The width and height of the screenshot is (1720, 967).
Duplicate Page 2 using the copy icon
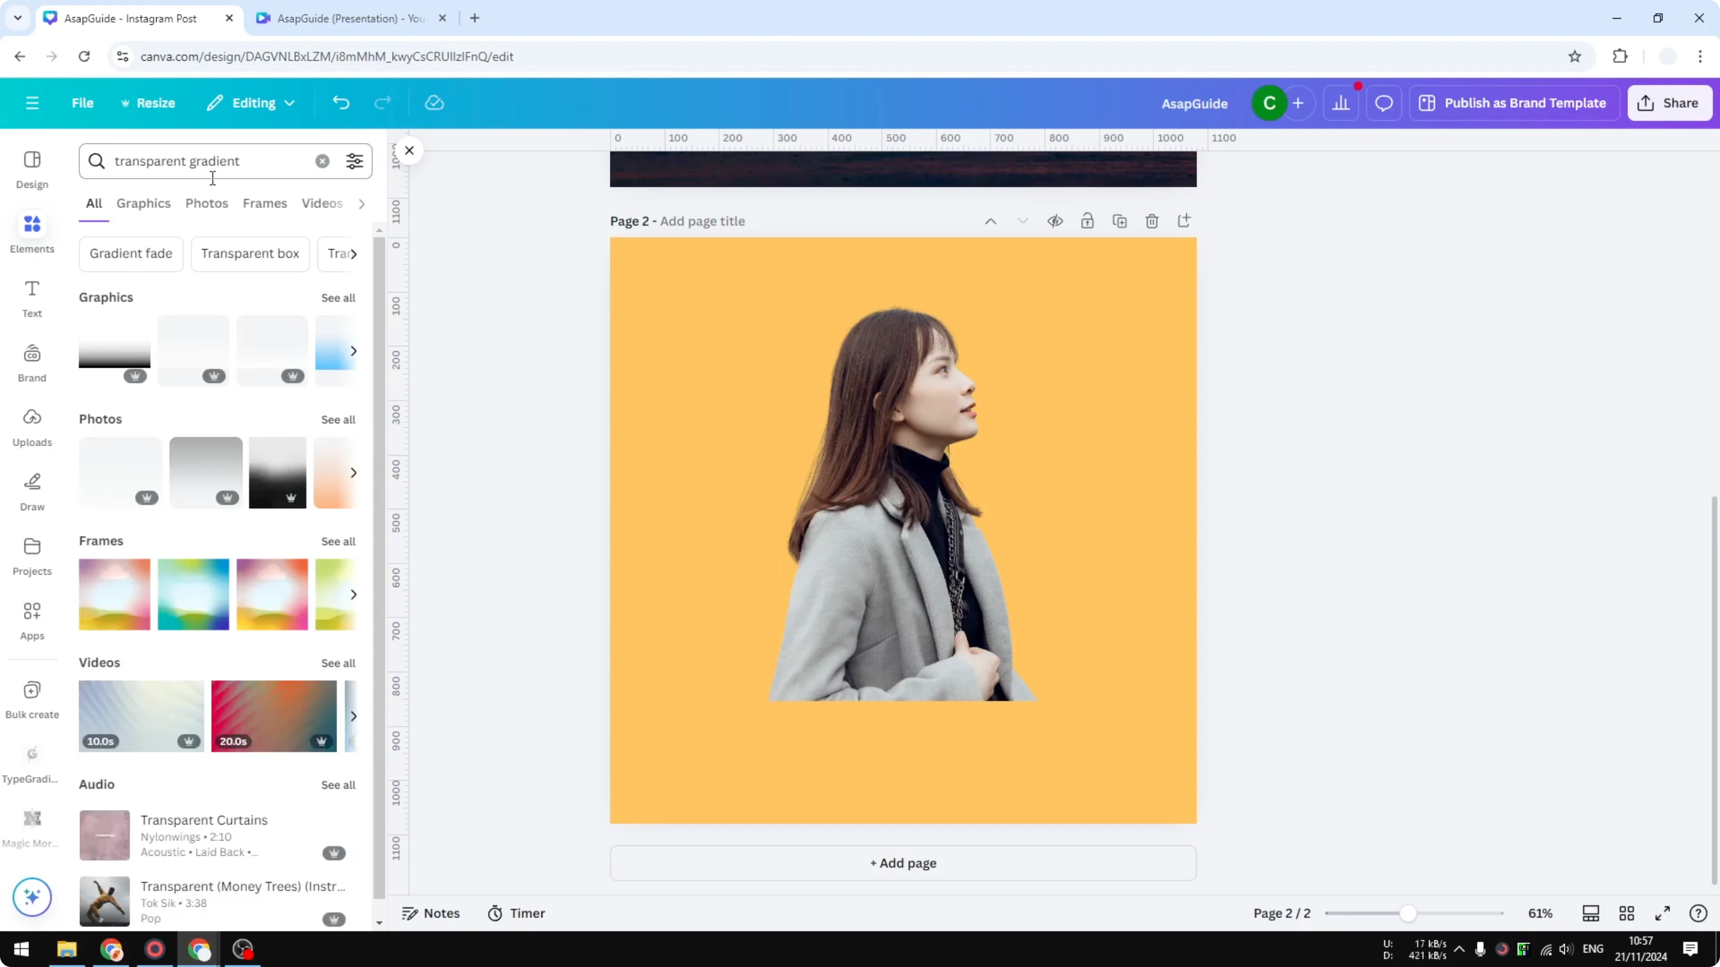1120,220
